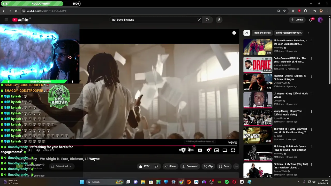This screenshot has height=186, width=331.
Task: Switch to miniplayer mode
Action: [216, 150]
